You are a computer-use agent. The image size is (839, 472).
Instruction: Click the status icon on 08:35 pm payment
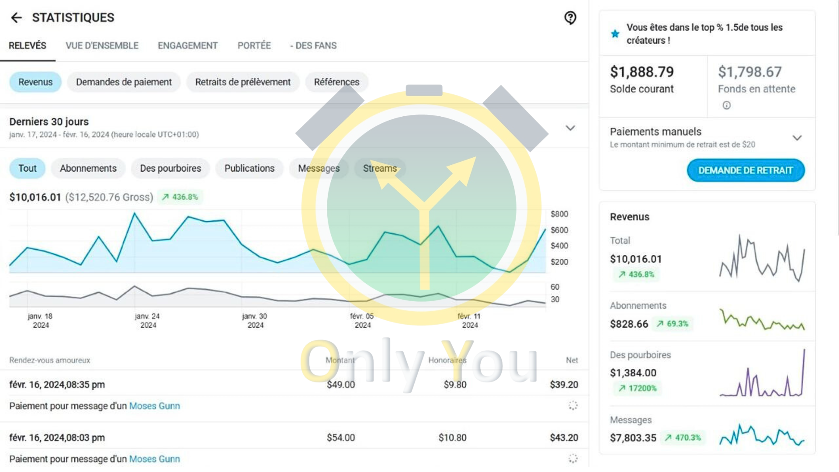[x=573, y=406]
